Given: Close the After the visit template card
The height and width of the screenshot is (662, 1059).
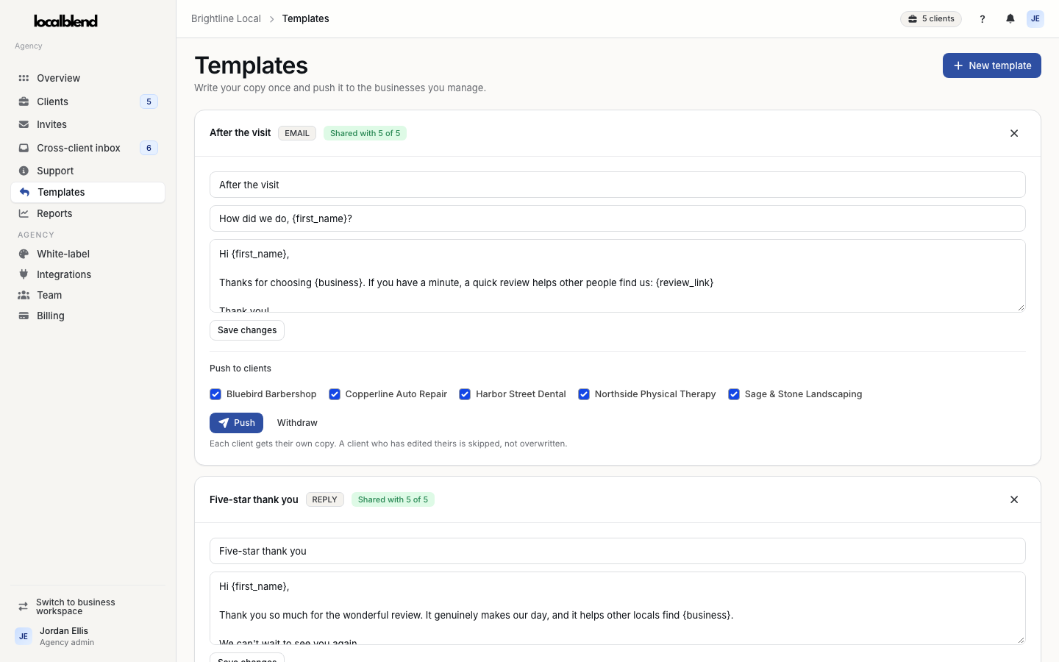Looking at the screenshot, I should point(1014,133).
